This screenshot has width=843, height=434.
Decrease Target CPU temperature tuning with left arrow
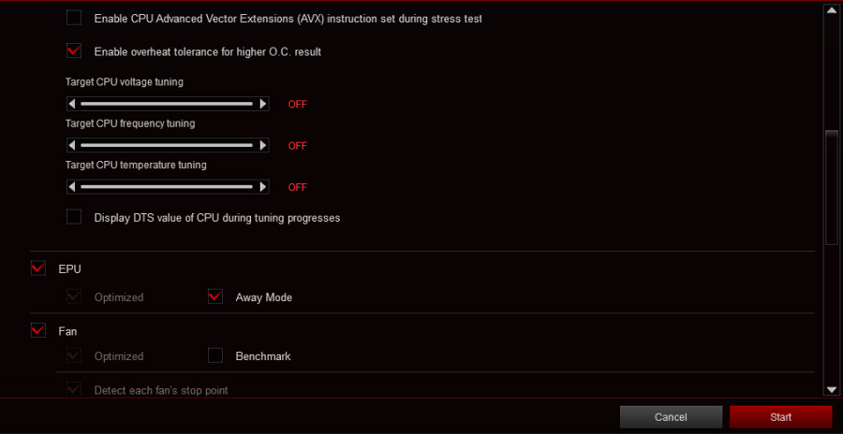[72, 187]
